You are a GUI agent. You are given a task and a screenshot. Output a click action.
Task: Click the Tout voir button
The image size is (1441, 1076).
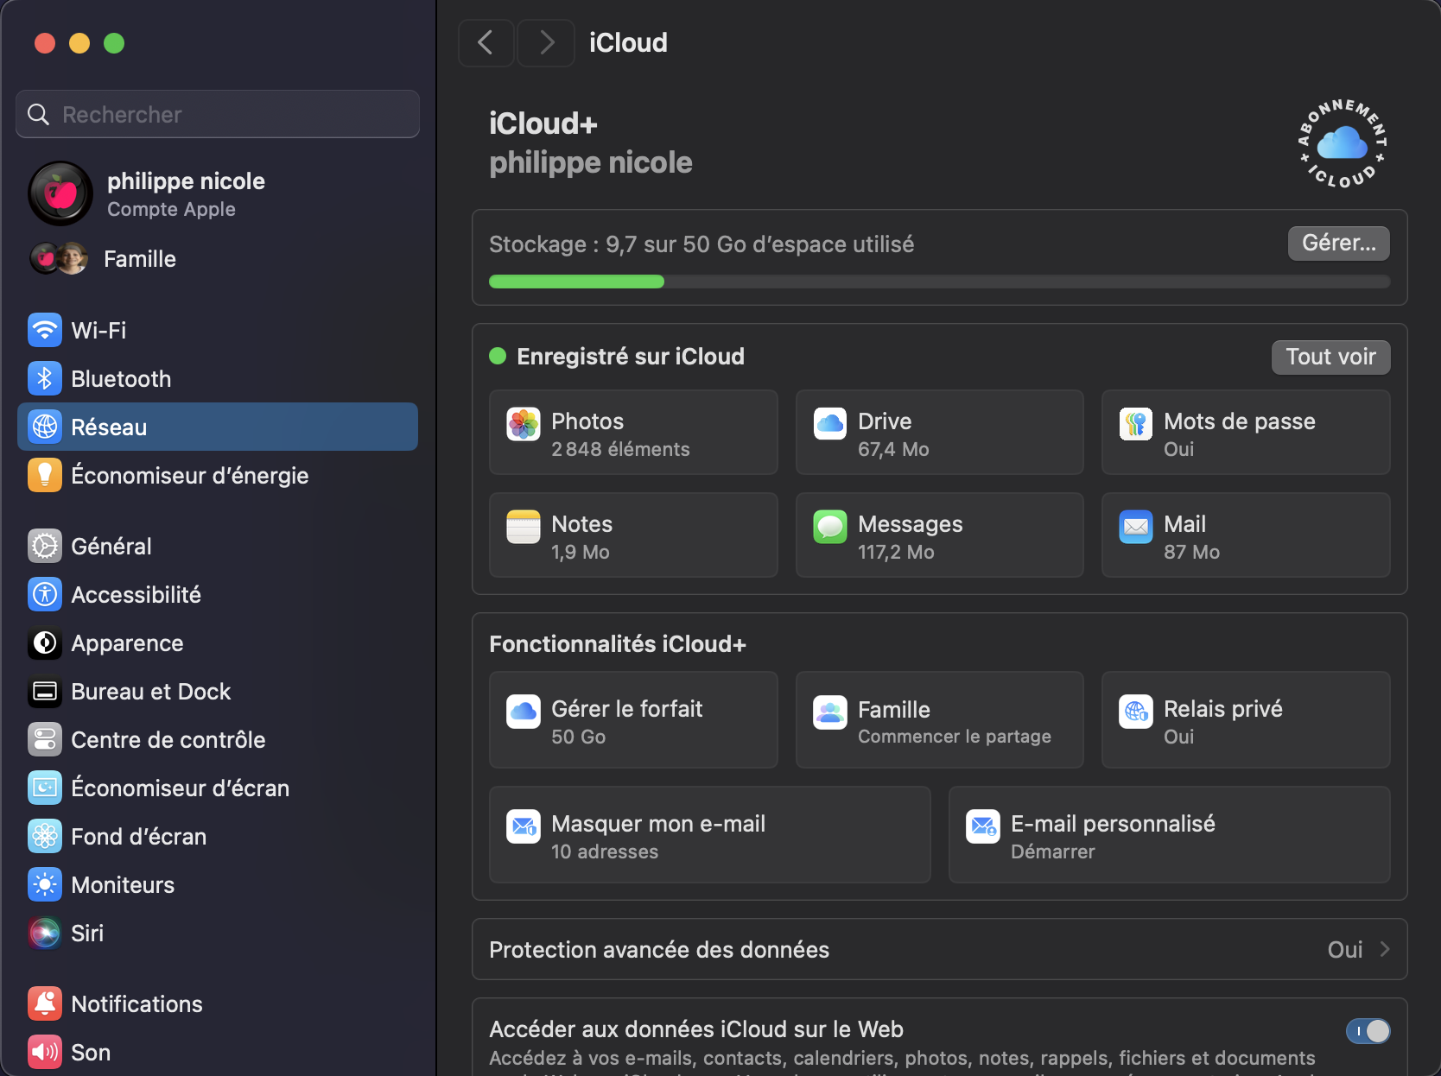(1330, 357)
